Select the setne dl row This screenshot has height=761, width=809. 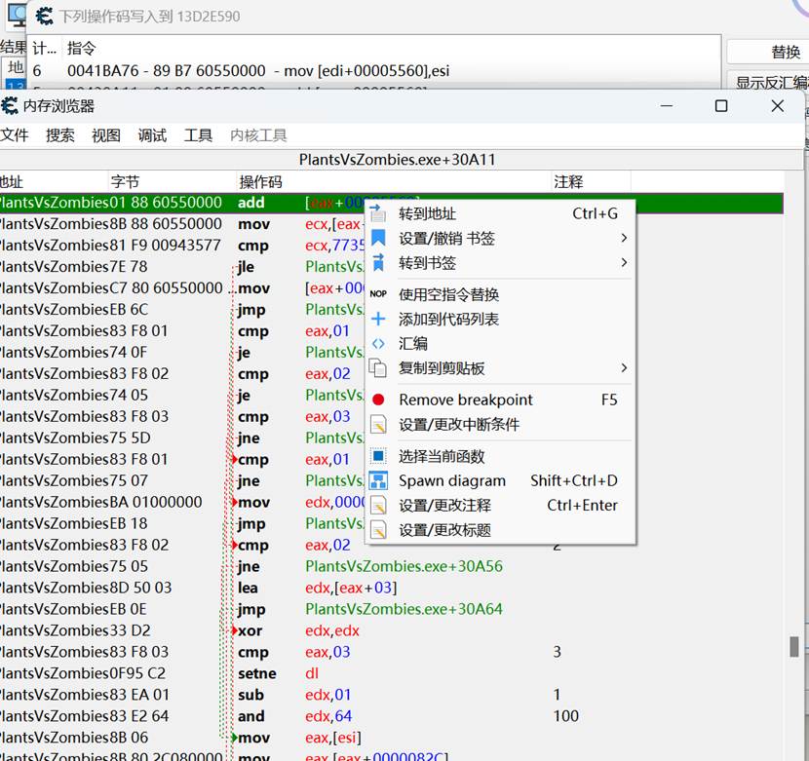392,673
